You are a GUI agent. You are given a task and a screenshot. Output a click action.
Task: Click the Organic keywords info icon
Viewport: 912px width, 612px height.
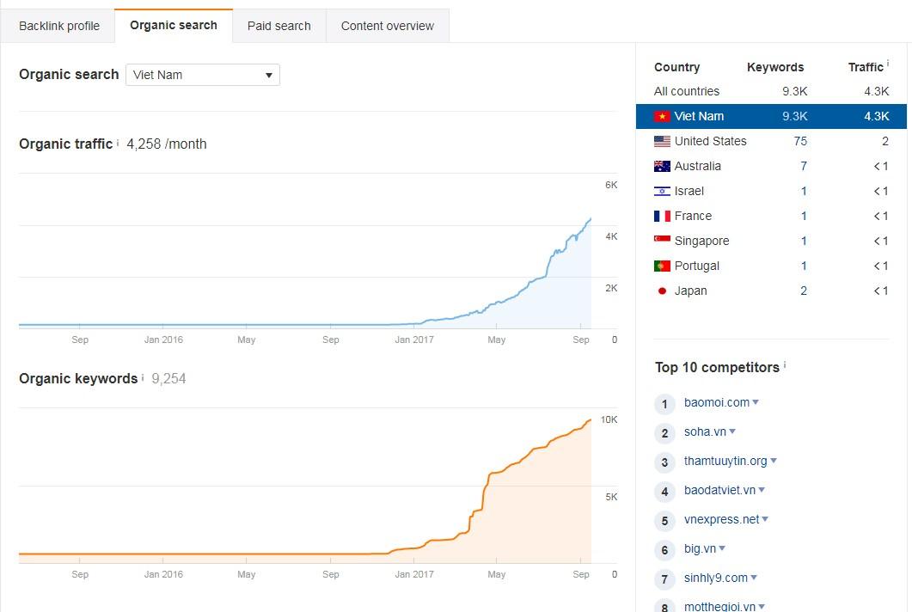pyautogui.click(x=143, y=377)
